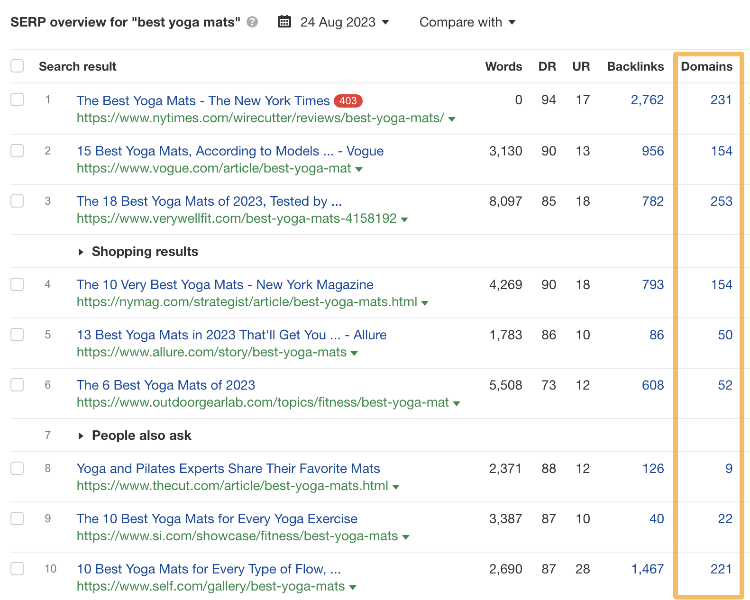Click the 2,762 backlinks link

click(x=647, y=100)
